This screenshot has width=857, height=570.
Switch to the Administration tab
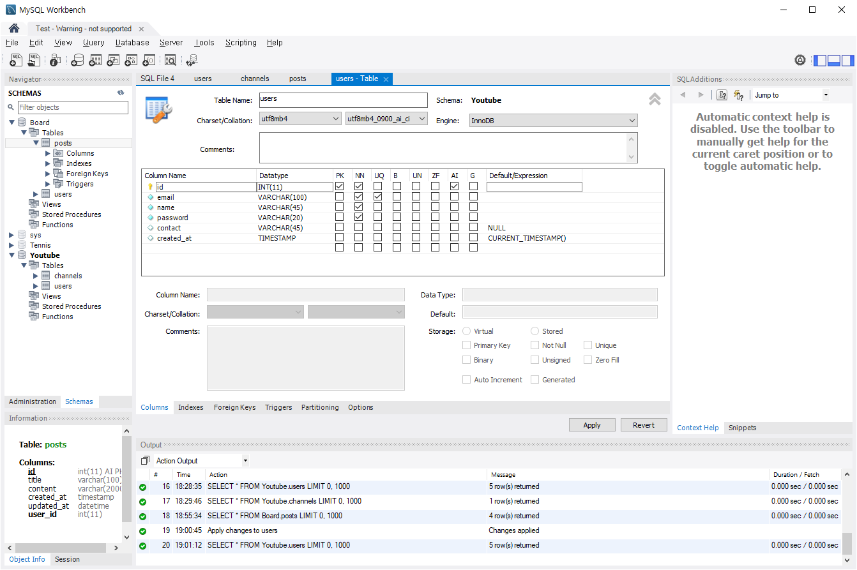pos(33,401)
